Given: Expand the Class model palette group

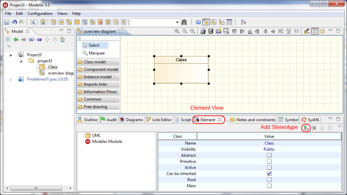Looking at the screenshot, I should (98, 62).
